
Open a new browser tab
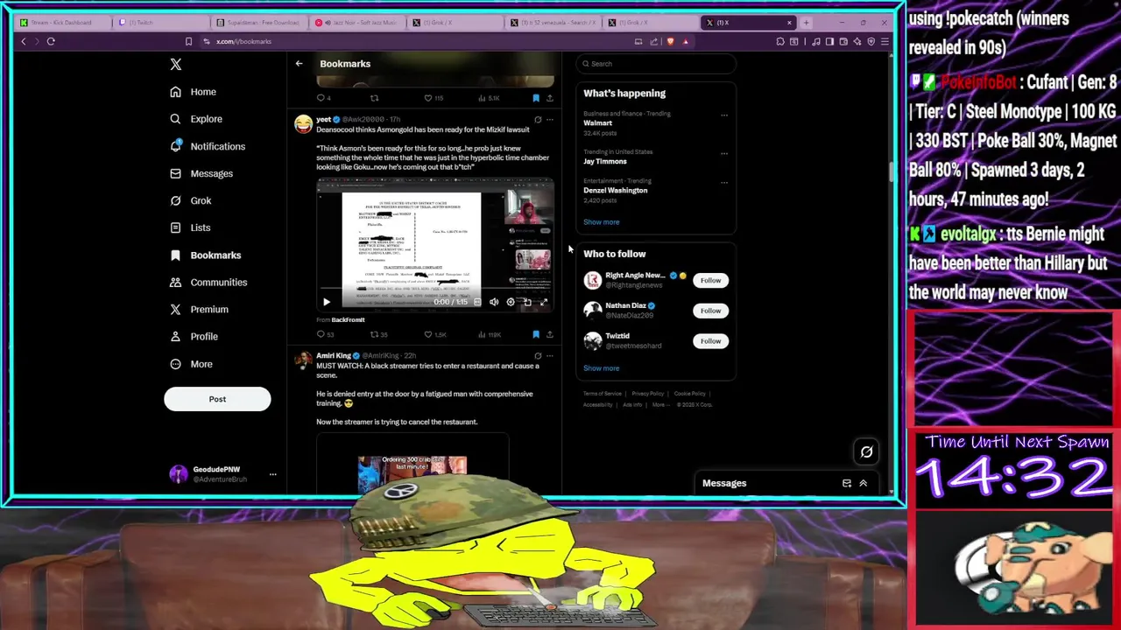(x=806, y=23)
